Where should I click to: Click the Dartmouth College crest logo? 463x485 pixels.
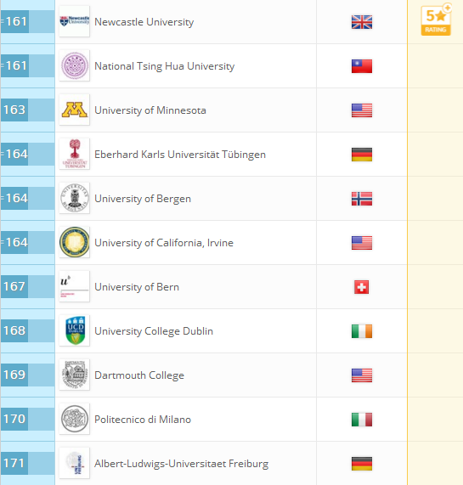pos(74,375)
